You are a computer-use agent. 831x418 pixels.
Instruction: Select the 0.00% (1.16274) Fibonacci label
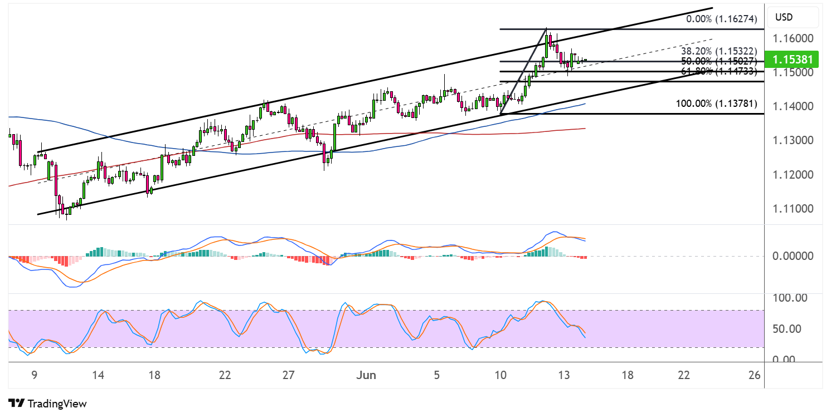tap(721, 18)
